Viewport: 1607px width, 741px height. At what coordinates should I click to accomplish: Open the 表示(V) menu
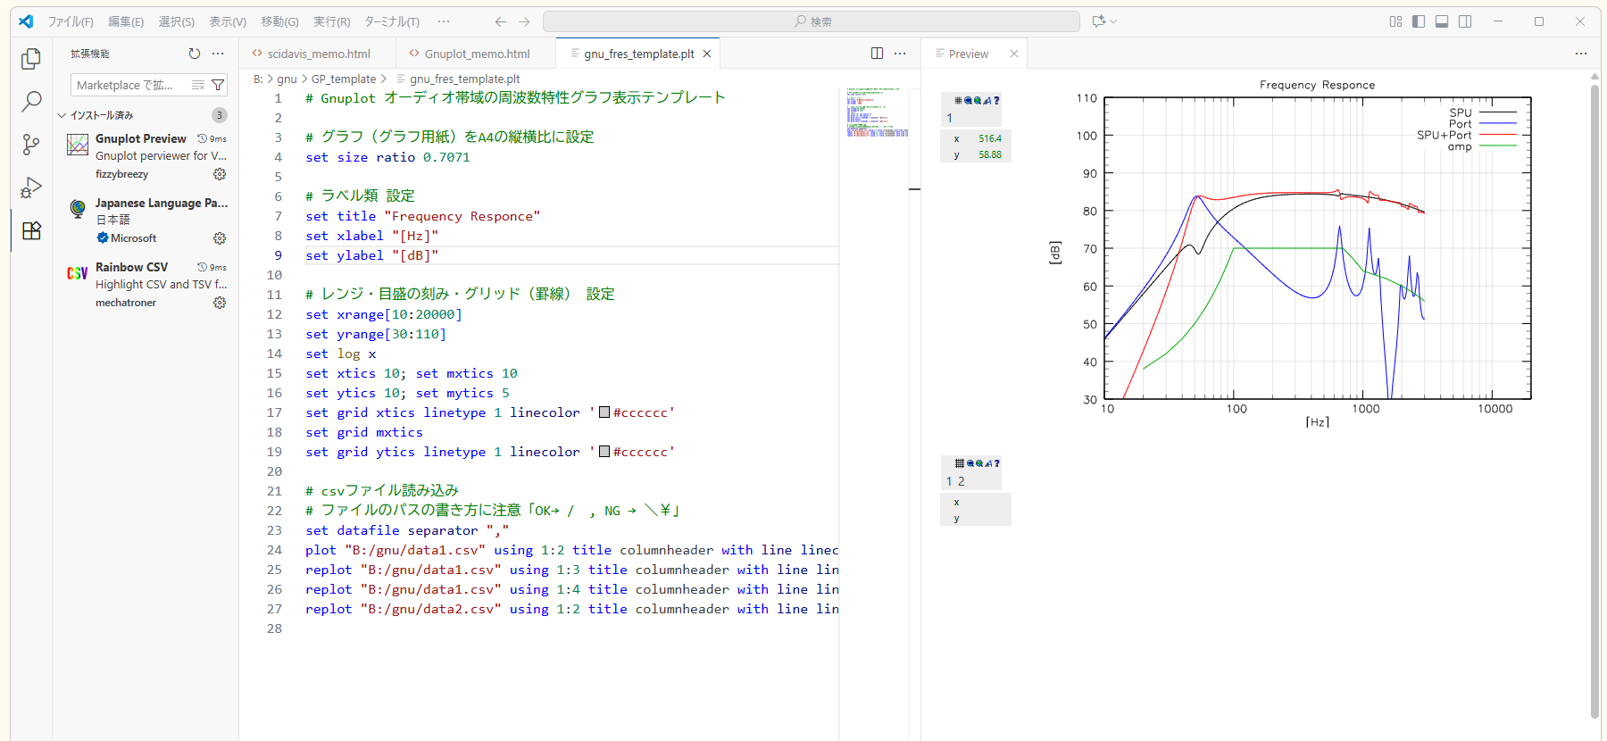228,21
